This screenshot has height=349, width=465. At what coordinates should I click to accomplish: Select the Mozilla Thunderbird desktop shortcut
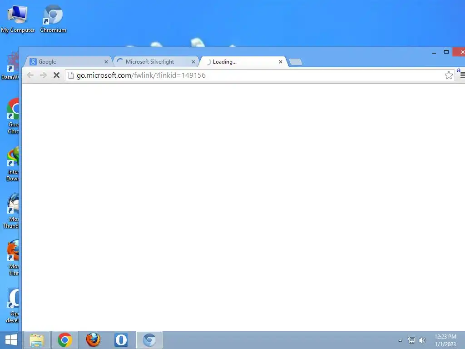[12, 211]
